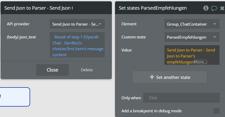Open the info icon in Set states header
225x117 pixels.
point(206,8)
